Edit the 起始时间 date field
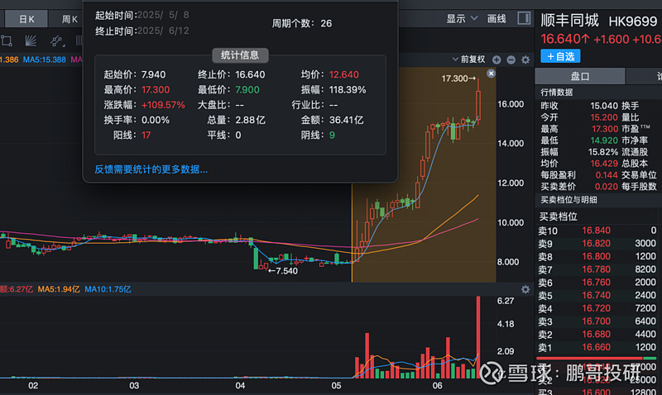This screenshot has height=395, width=662. click(x=163, y=15)
